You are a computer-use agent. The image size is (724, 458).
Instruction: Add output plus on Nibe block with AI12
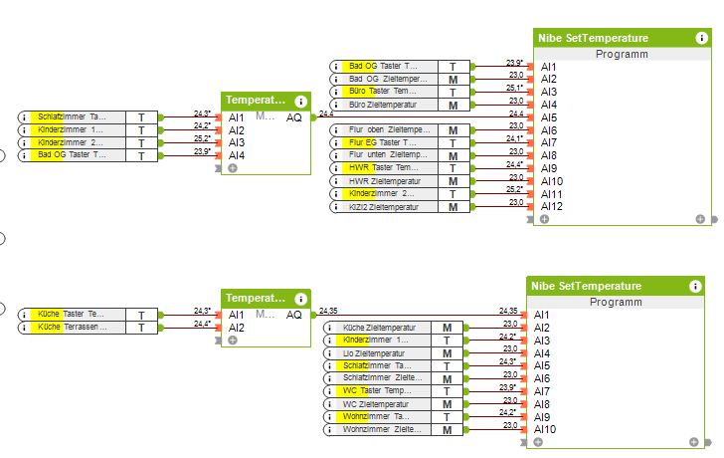(700, 219)
